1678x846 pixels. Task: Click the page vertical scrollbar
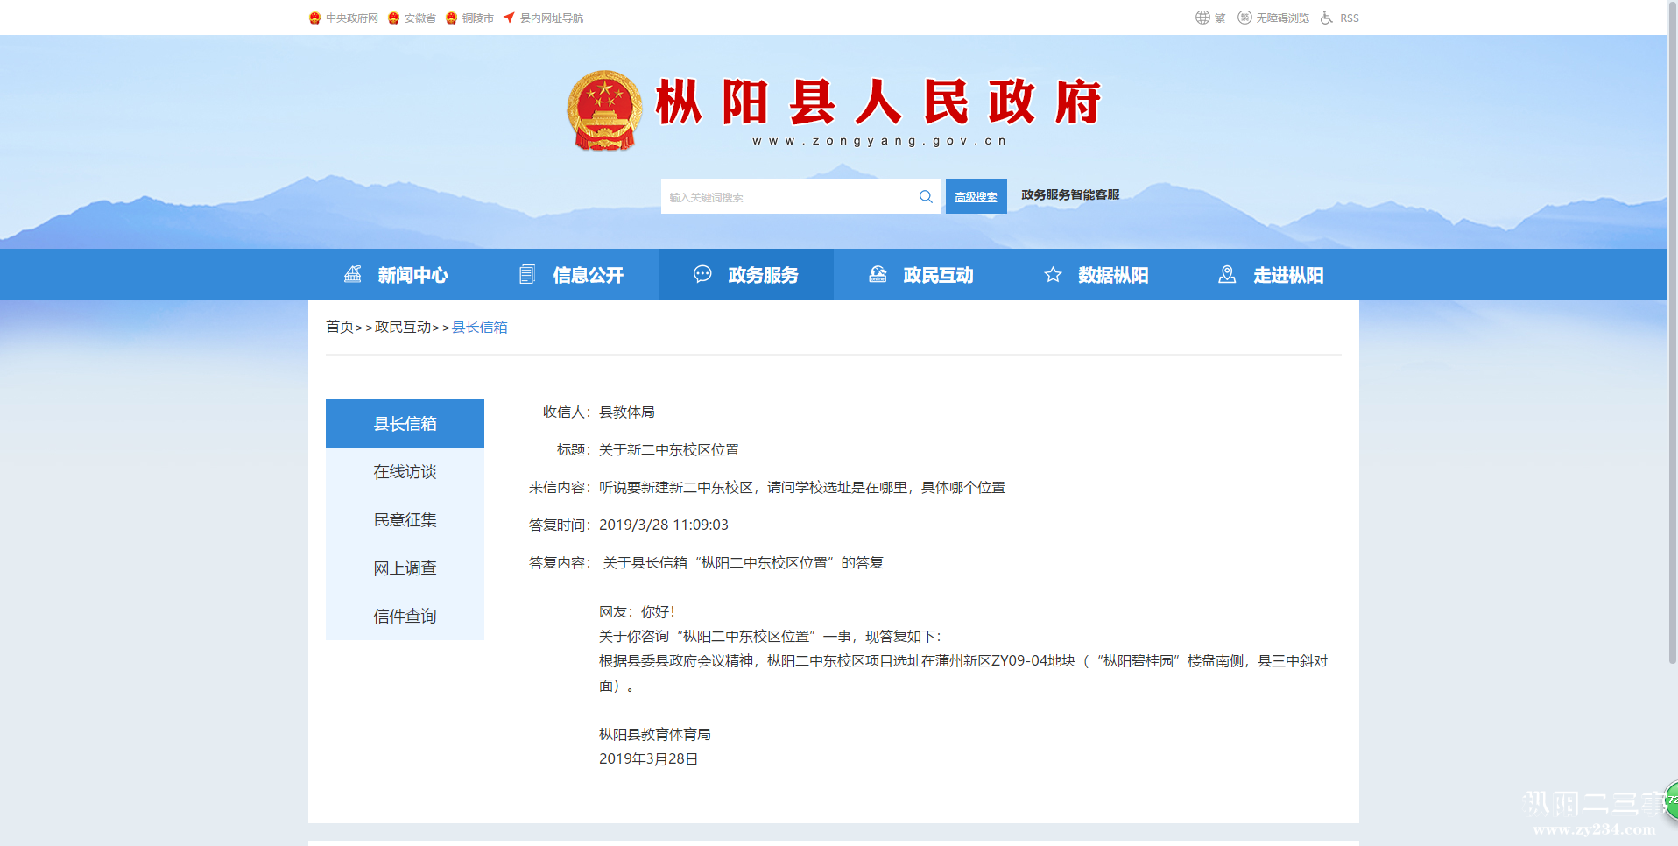pyautogui.click(x=1672, y=333)
